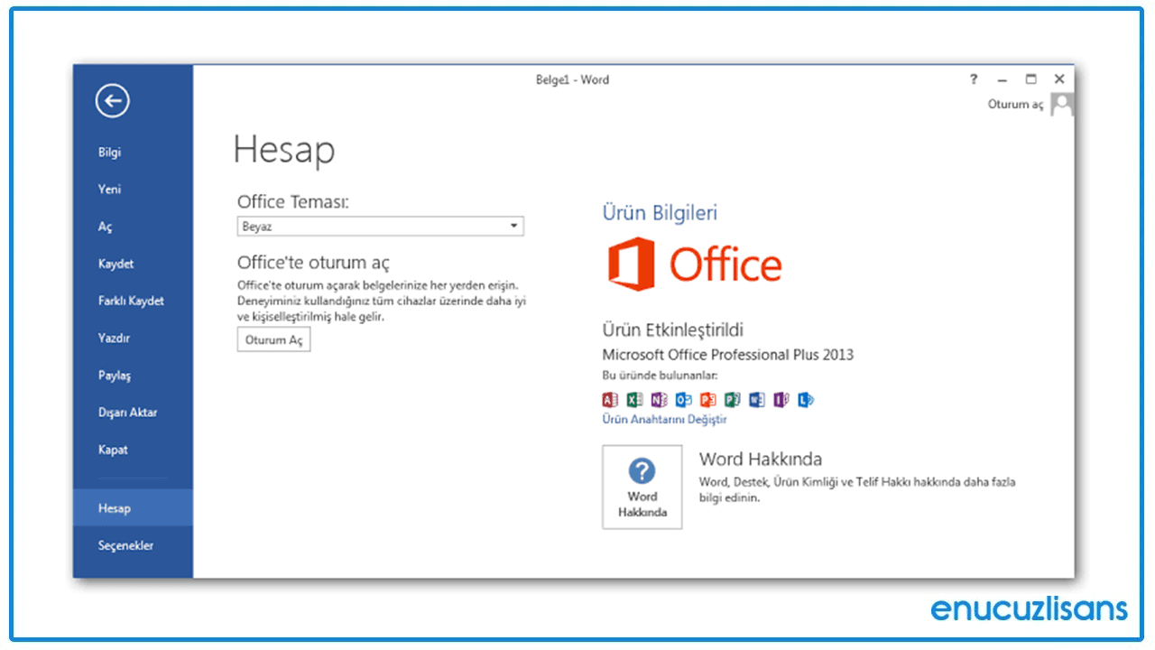Viewport: 1155px width, 650px height.
Task: Click the help question mark icon in title bar
Action: (974, 79)
